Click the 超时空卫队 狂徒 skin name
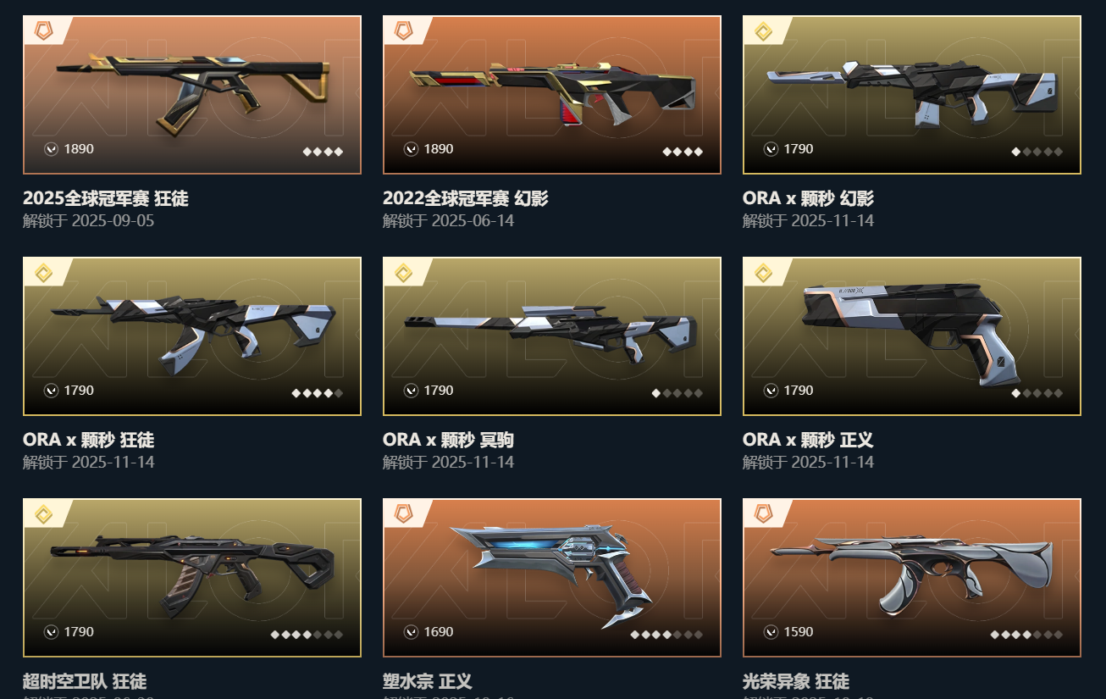Viewport: 1106px width, 699px height. coord(85,681)
